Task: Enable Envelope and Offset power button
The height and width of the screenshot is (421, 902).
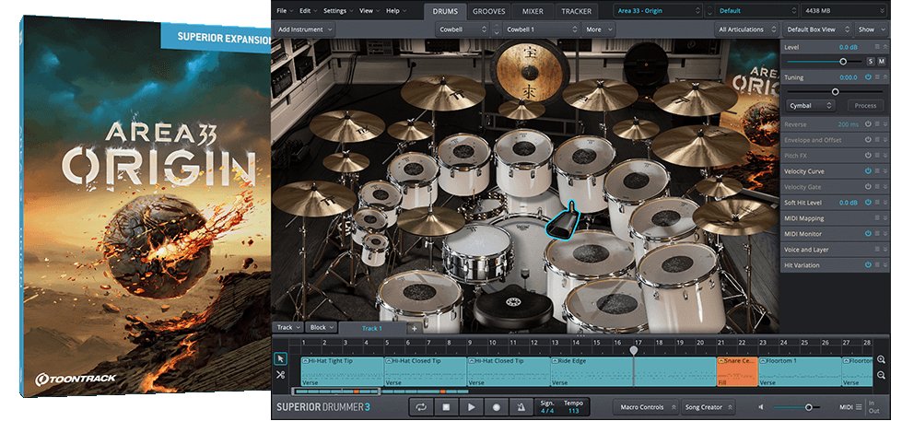Action: [x=868, y=140]
